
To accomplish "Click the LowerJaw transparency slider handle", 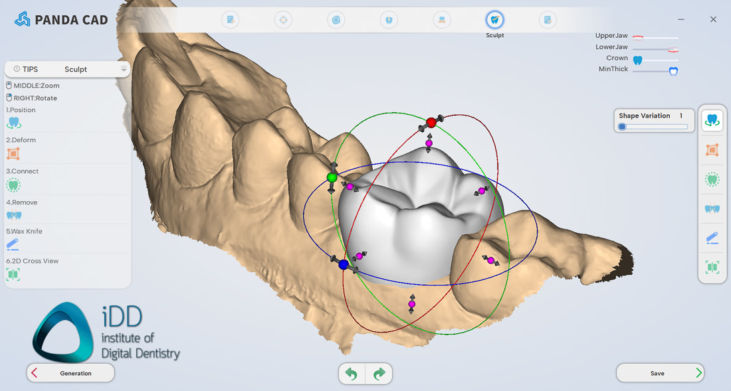I will 673,49.
